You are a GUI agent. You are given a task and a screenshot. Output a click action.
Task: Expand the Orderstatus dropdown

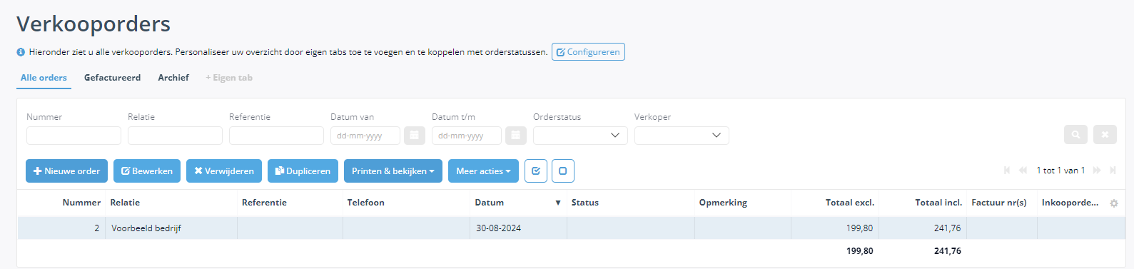pyautogui.click(x=580, y=136)
